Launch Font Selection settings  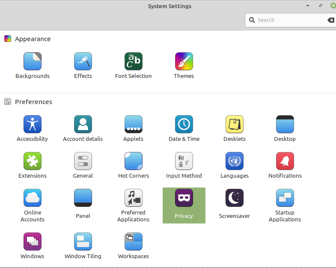pos(134,62)
